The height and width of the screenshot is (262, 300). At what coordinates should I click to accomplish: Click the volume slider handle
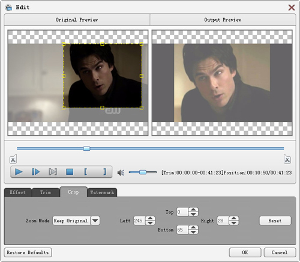tap(143, 172)
